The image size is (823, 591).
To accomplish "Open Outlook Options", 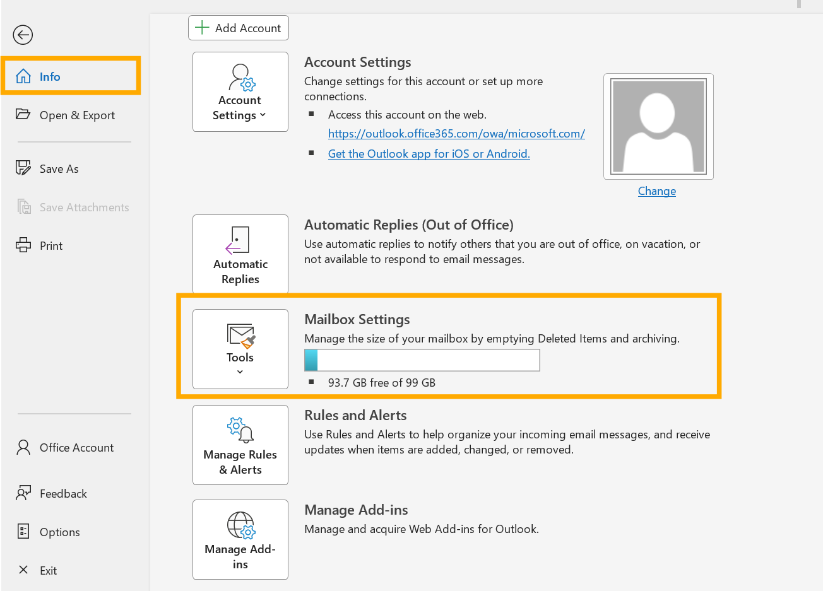I will click(59, 532).
